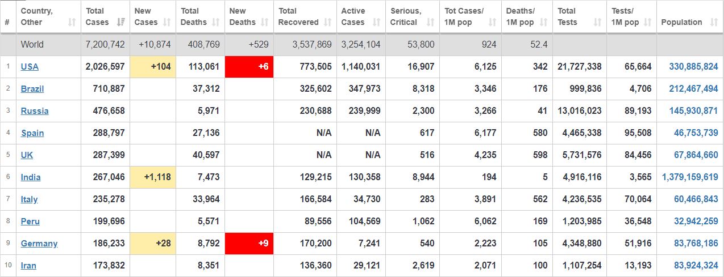This screenshot has width=724, height=277.
Task: Open the Germany country link
Action: pos(39,243)
